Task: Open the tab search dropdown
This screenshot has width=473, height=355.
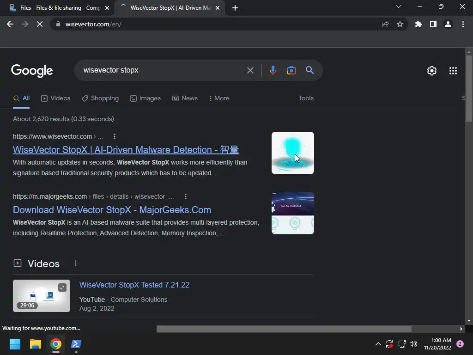Action: [399, 6]
